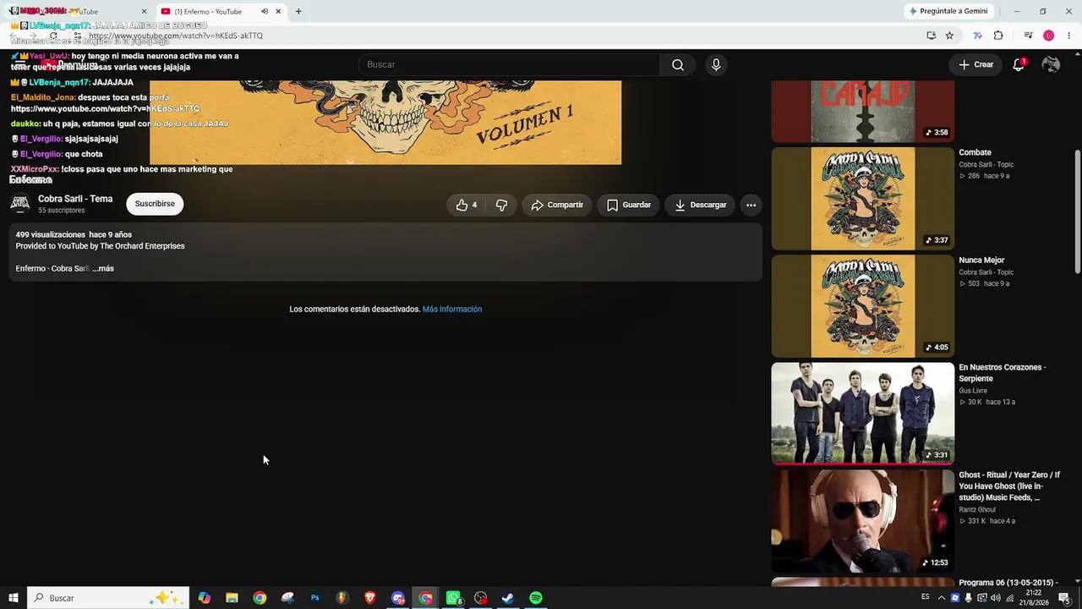Viewport: 1082px width, 609px height.
Task: Open the YouTube account avatar menu
Action: 1051,64
